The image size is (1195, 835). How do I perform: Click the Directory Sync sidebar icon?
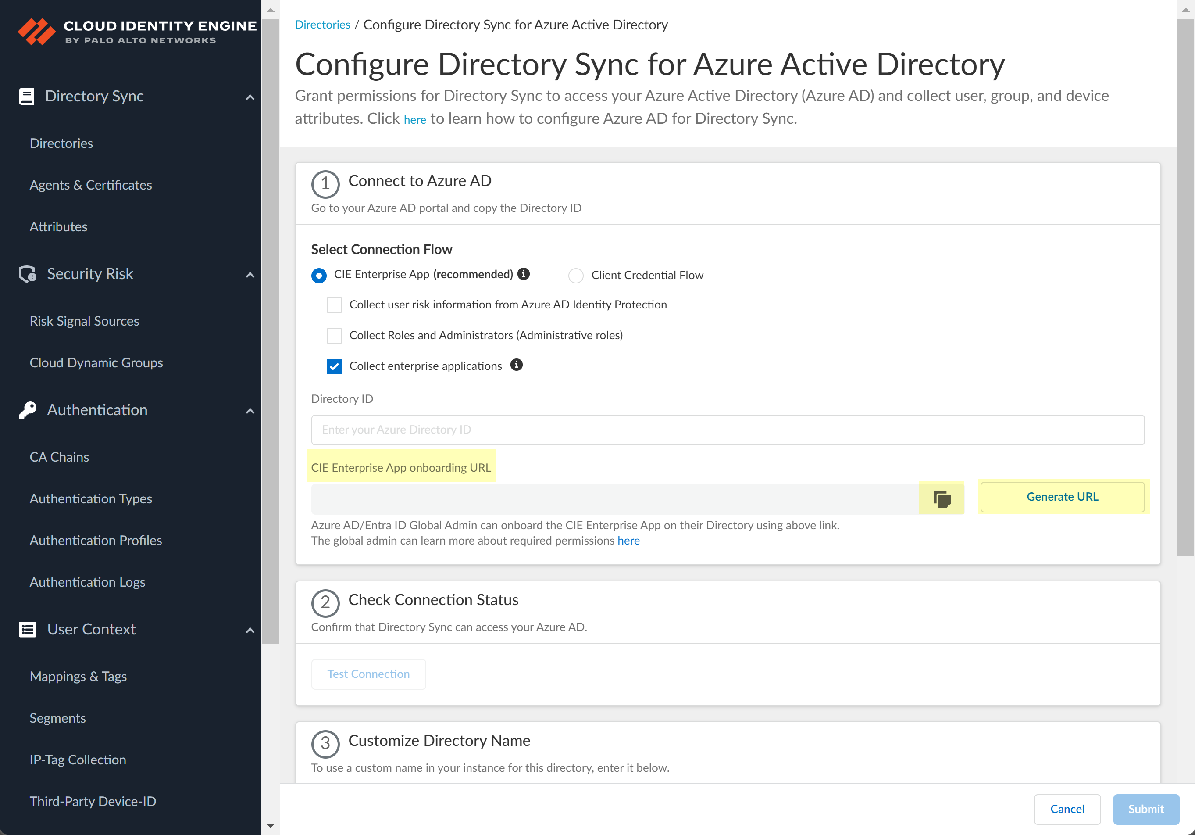coord(27,96)
